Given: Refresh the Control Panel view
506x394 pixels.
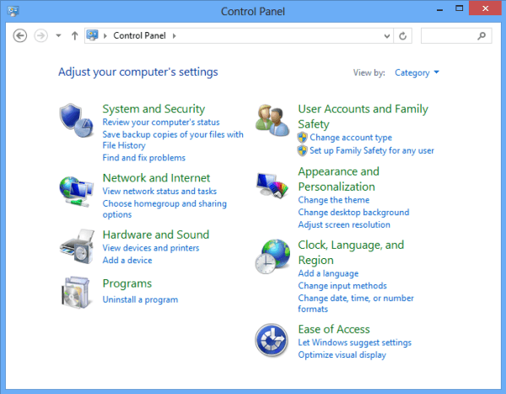Looking at the screenshot, I should 403,35.
